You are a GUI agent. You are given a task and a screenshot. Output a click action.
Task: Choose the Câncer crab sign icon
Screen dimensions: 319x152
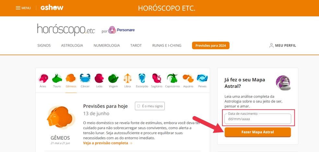[85, 78]
